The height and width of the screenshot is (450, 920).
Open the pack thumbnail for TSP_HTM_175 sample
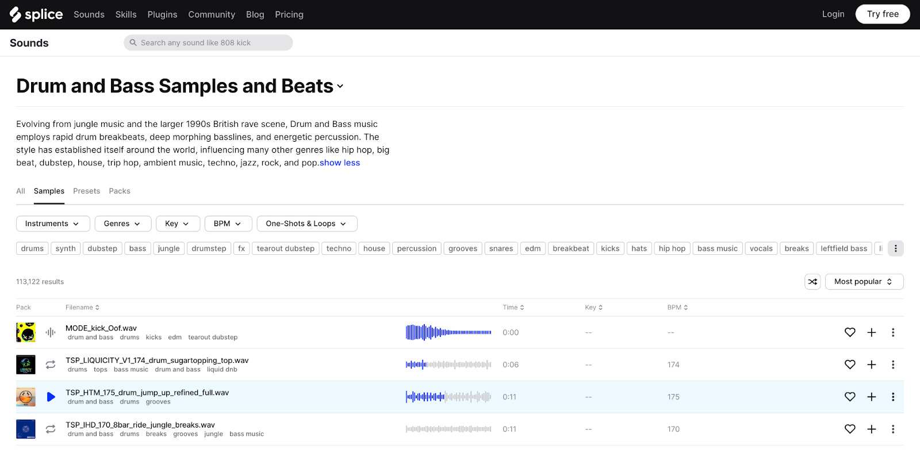point(26,397)
